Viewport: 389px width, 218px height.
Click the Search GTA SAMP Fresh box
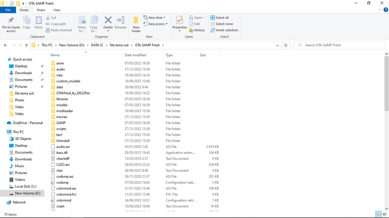tap(339, 45)
